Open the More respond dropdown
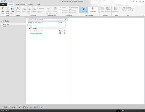The image size is (145, 112). 40,12
